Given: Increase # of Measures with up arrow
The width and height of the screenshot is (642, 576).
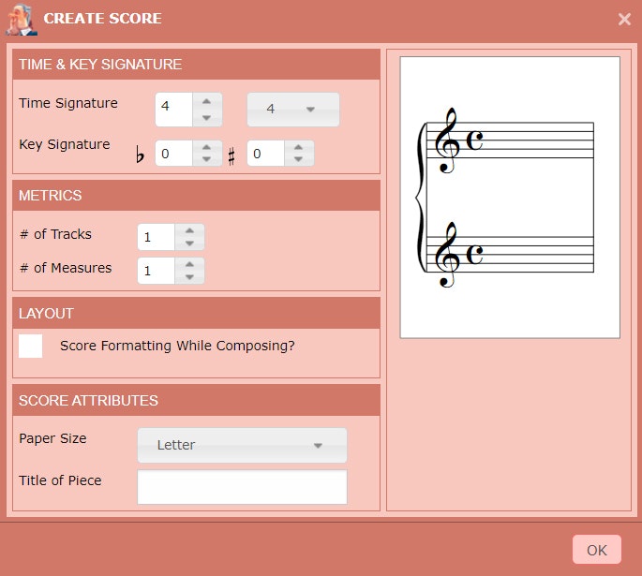Looking at the screenshot, I should [189, 264].
